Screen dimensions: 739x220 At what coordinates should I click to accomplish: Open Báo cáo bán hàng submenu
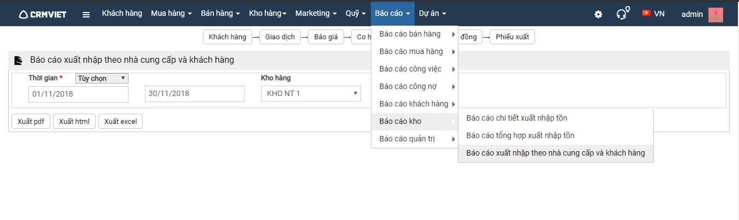click(415, 34)
